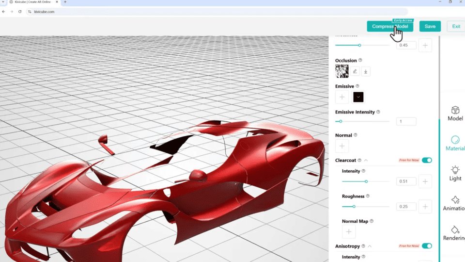Screen dimensions: 465x262
Task: Toggle the Anisotropy switch off
Action: coord(427,246)
